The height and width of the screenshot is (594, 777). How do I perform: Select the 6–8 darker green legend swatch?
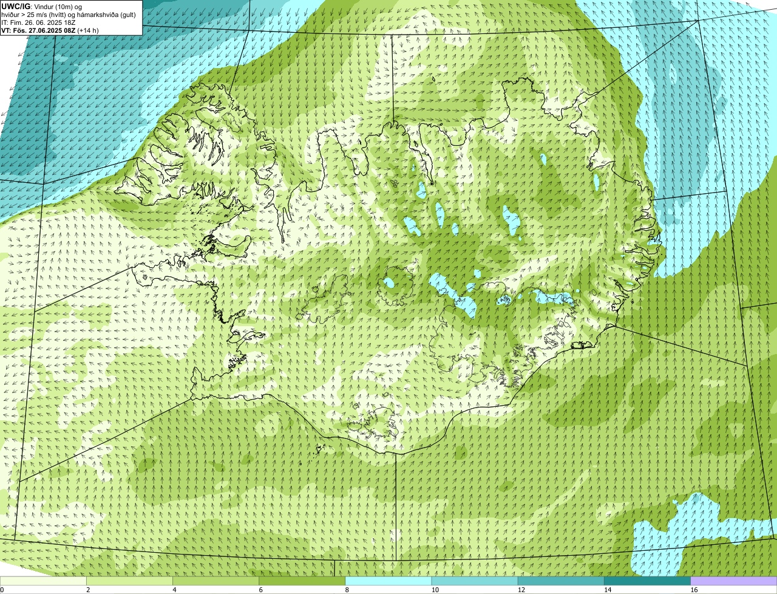pyautogui.click(x=302, y=581)
